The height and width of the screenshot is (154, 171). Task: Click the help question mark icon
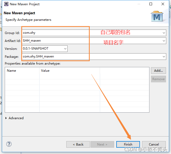click(x=9, y=144)
